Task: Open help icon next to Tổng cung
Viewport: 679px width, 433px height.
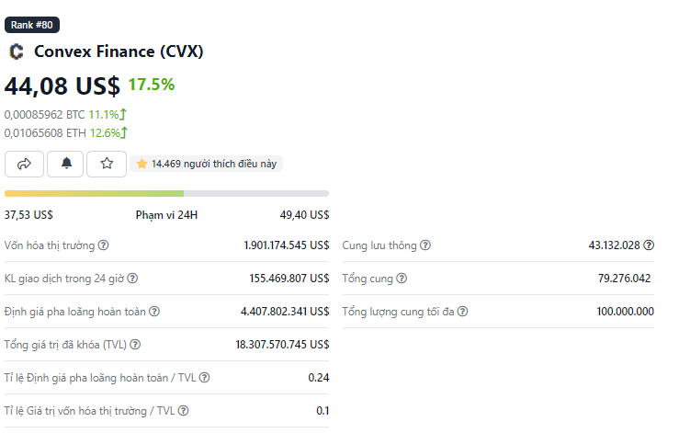Action: coord(402,279)
